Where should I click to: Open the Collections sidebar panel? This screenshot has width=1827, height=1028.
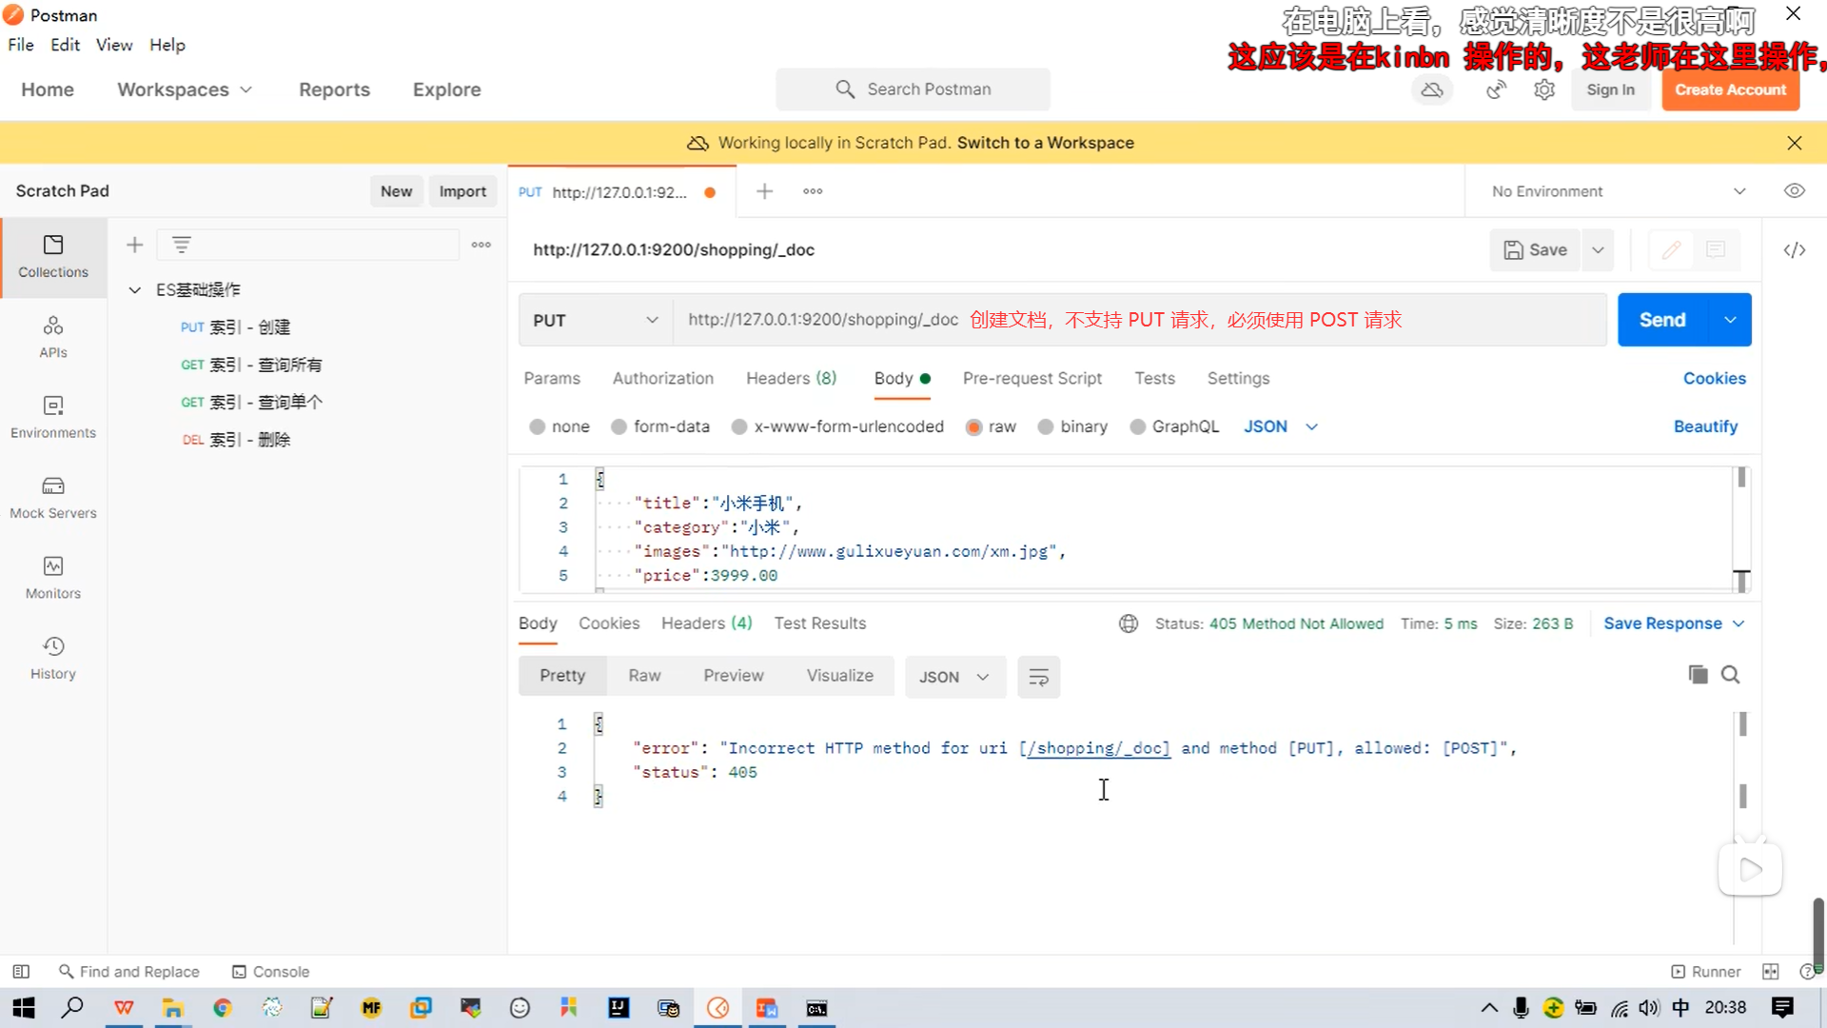53,257
